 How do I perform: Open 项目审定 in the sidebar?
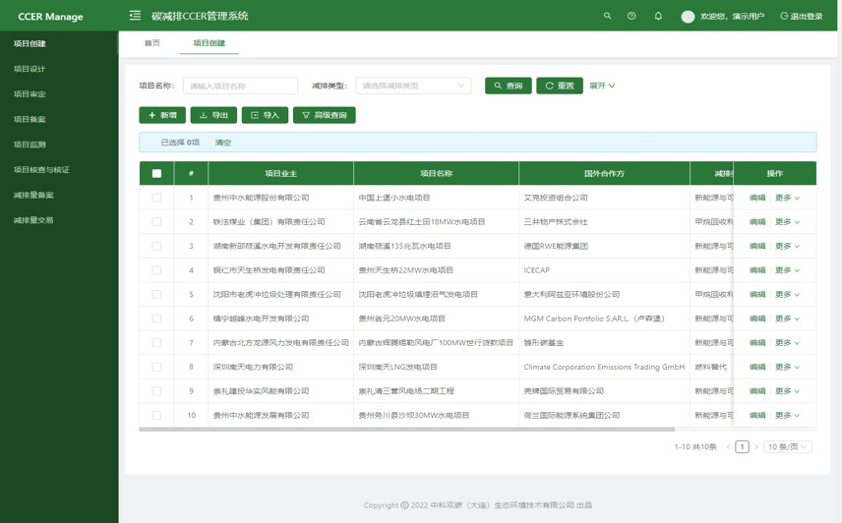pyautogui.click(x=30, y=94)
